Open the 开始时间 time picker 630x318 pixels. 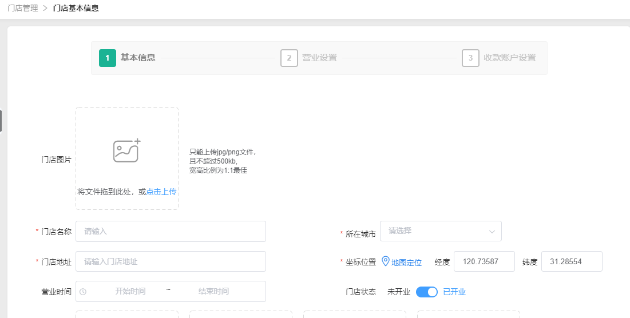point(130,292)
